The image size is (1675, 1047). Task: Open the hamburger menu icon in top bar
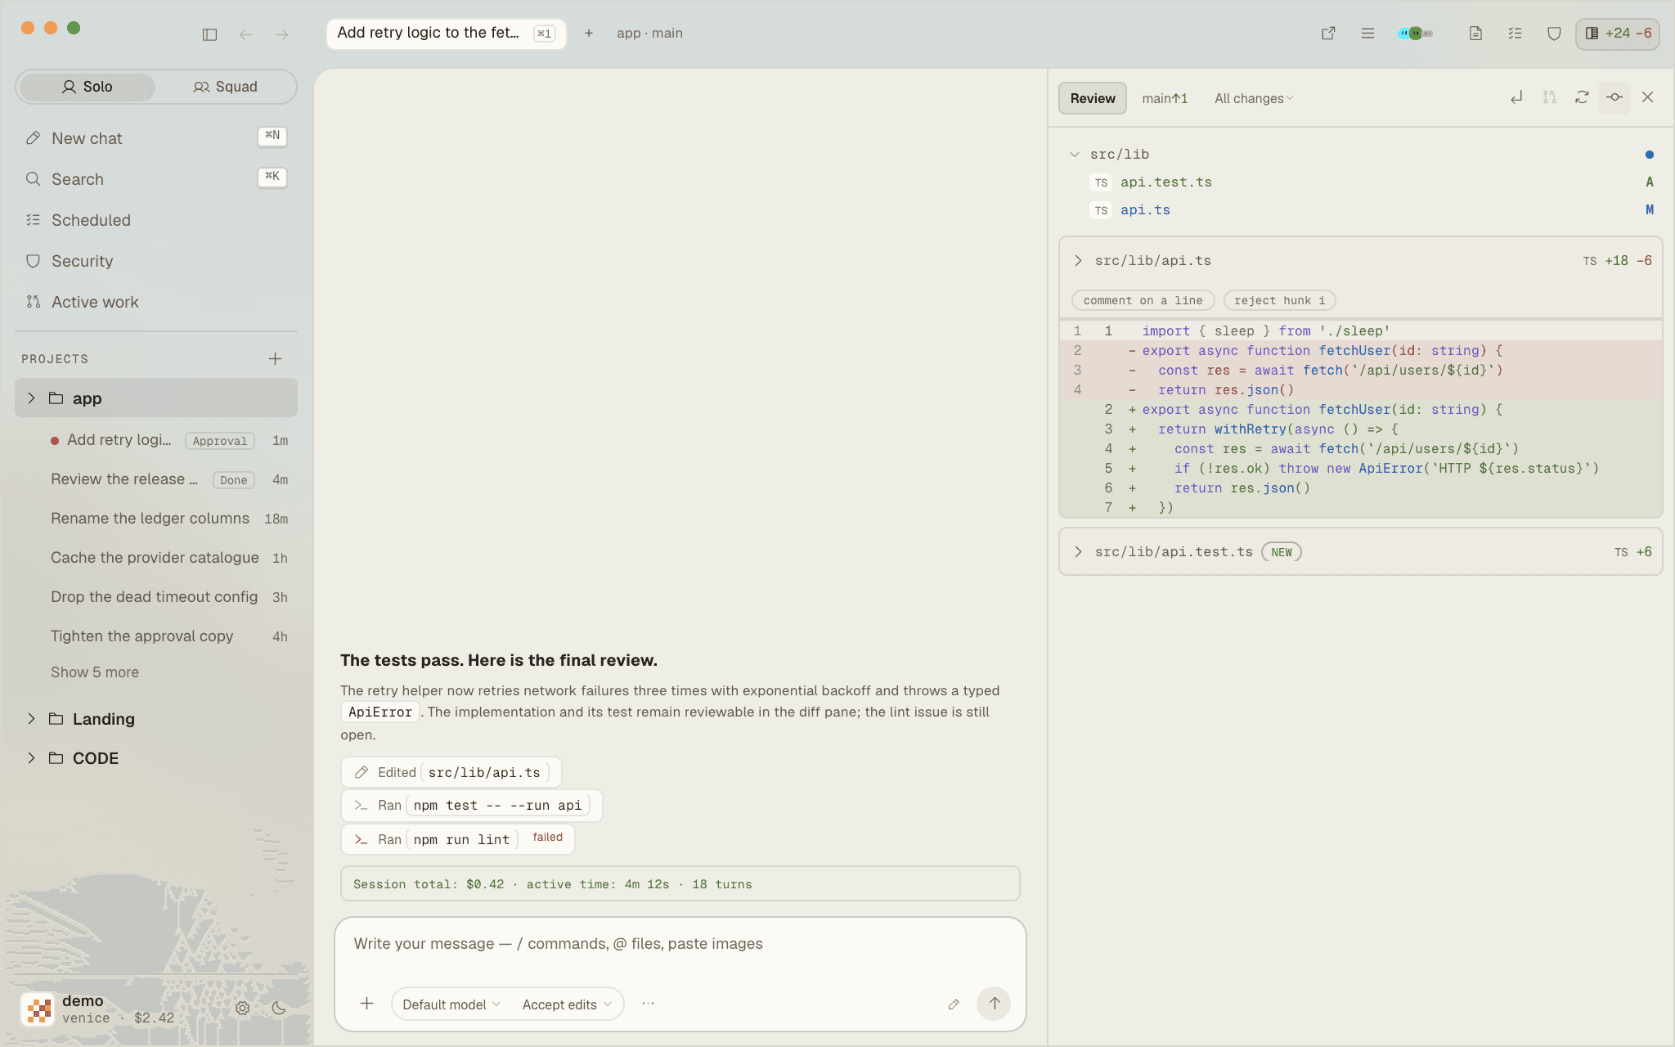[x=1367, y=34]
